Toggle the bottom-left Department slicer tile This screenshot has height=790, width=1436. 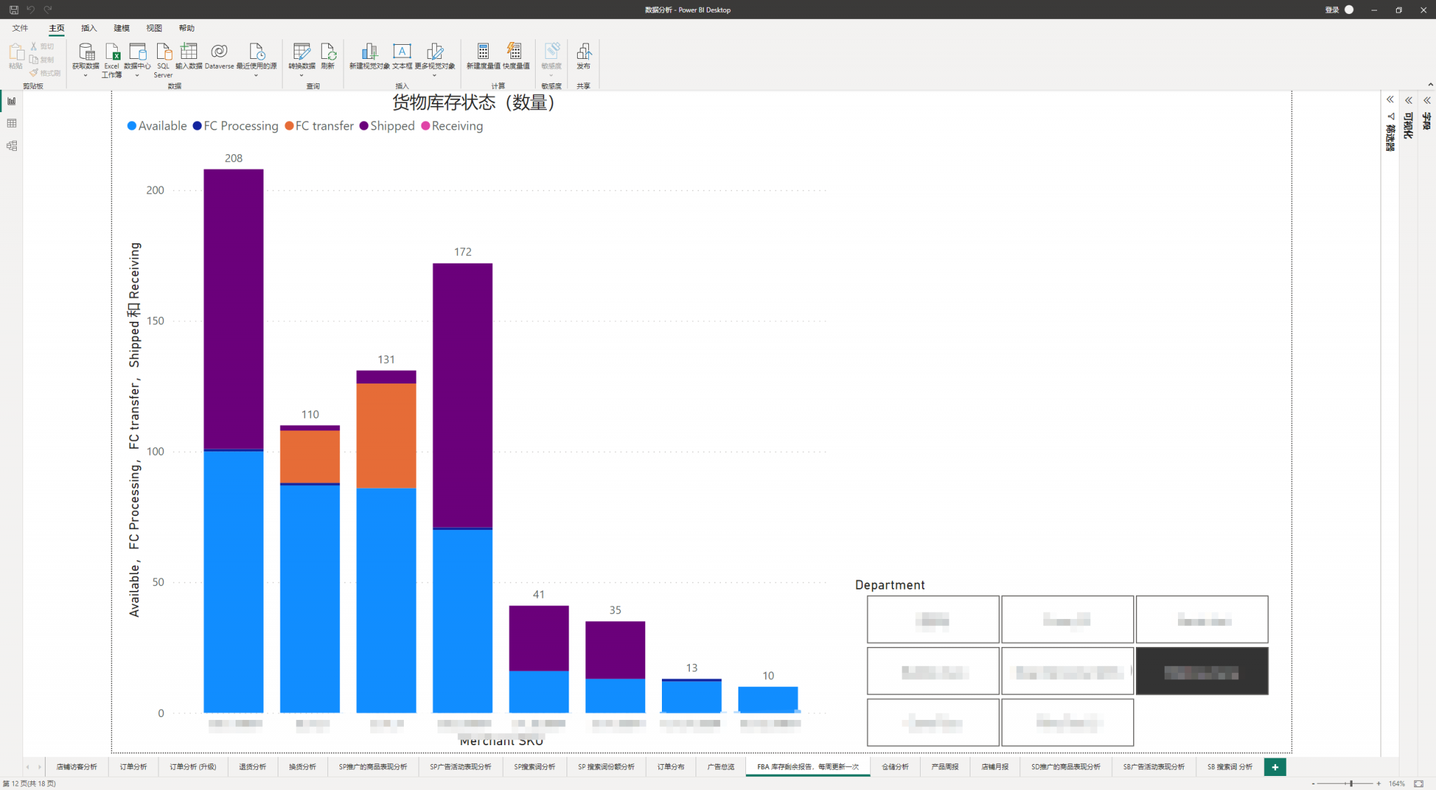pyautogui.click(x=933, y=723)
